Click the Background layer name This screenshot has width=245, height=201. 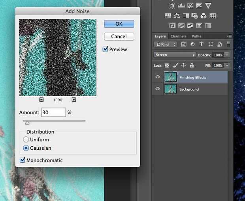(189, 89)
